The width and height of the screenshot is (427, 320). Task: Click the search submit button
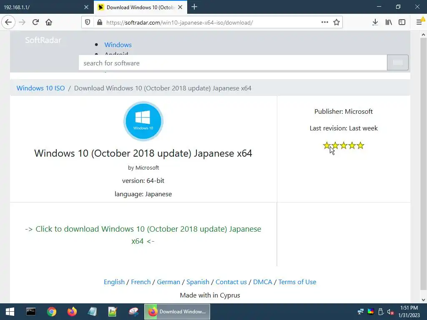pyautogui.click(x=397, y=62)
